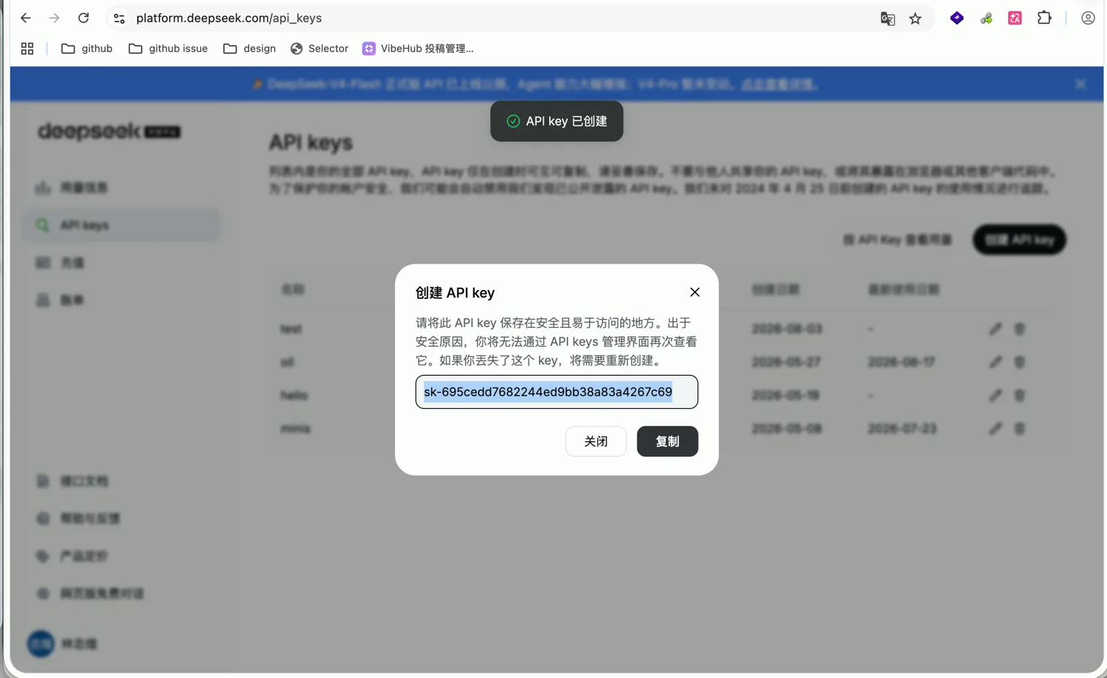
Task: Delete the key created 2026-05-08 via trash icon
Action: click(1019, 428)
